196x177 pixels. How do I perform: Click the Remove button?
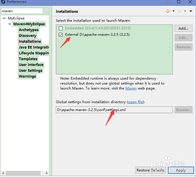(x=183, y=47)
